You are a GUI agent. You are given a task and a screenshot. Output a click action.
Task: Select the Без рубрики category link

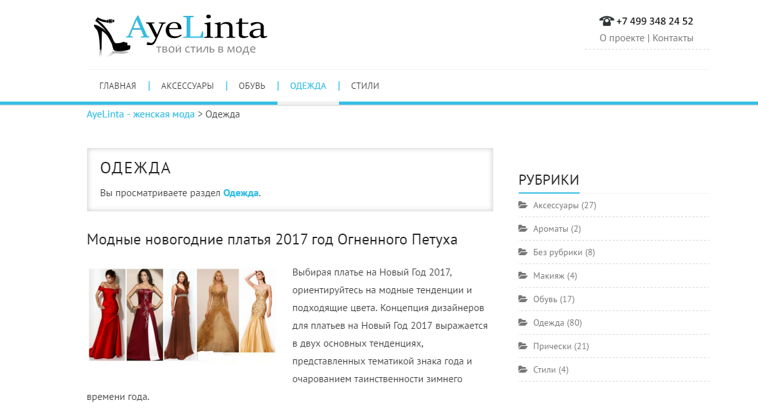point(564,252)
